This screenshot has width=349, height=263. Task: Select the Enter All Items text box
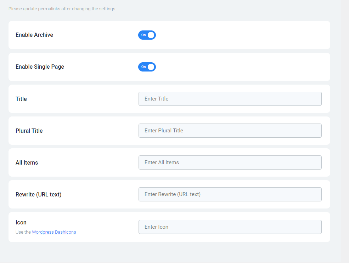coord(230,162)
